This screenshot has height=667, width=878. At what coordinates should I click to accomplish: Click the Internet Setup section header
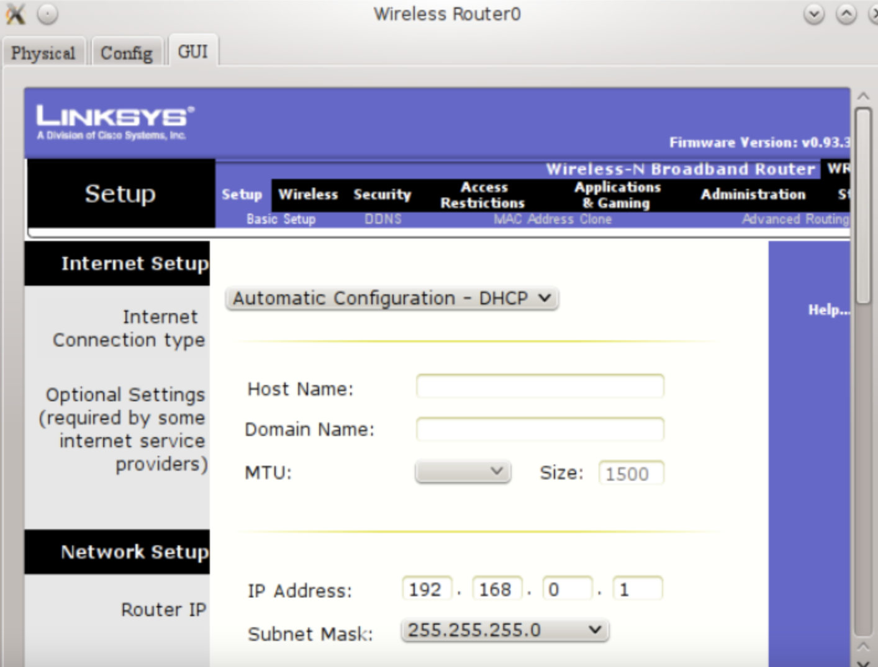click(x=117, y=263)
